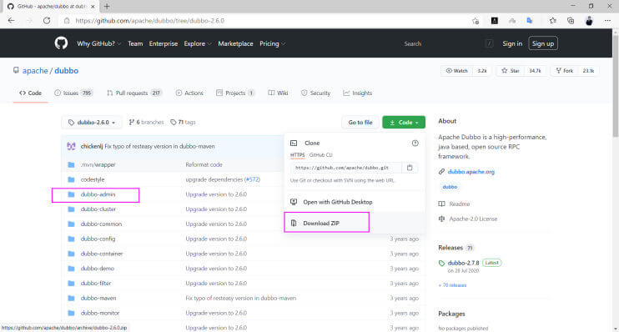Go back with browser back arrow
Image resolution: width=619 pixels, height=332 pixels.
tap(11, 21)
